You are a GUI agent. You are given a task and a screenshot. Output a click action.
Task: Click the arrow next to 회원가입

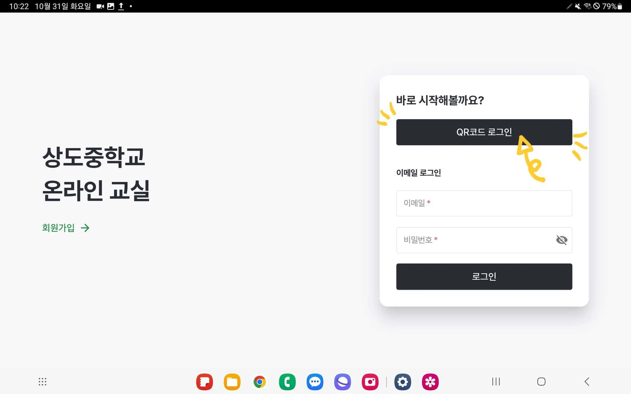point(85,228)
